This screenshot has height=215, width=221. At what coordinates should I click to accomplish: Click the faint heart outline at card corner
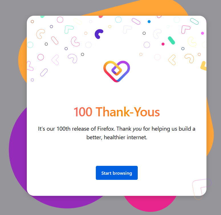[x=201, y=188]
